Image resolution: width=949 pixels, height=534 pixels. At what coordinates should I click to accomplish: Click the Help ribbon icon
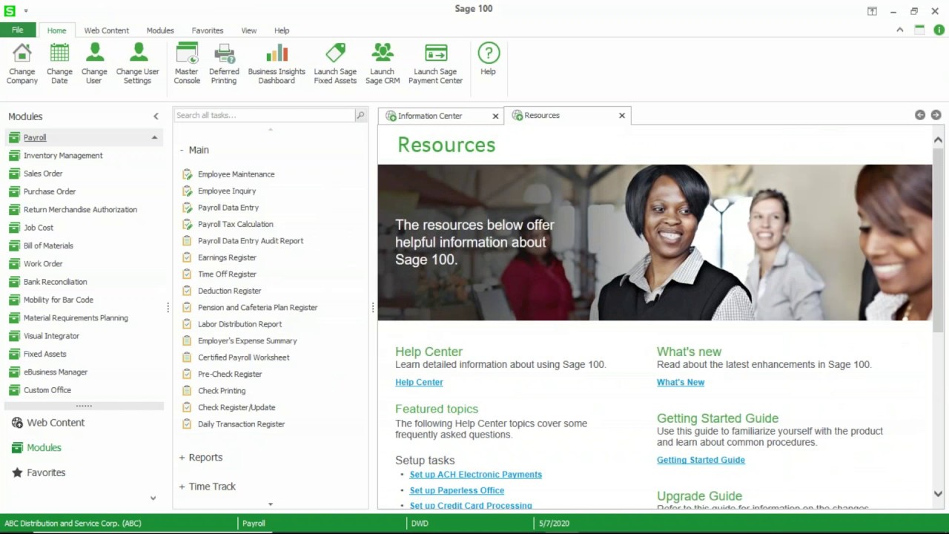488,59
